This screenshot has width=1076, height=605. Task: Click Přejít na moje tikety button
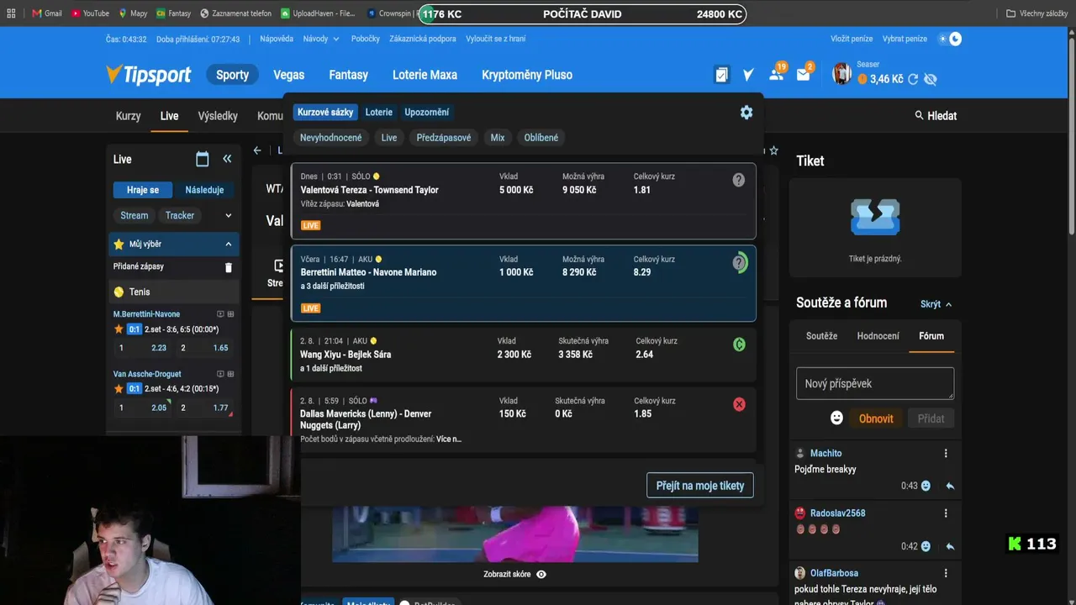(700, 486)
